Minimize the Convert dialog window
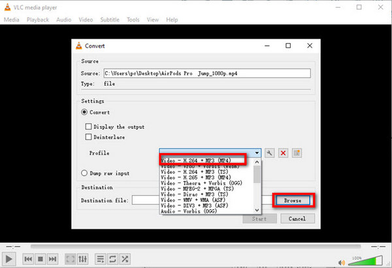The width and height of the screenshot is (392, 268). (x=267, y=46)
